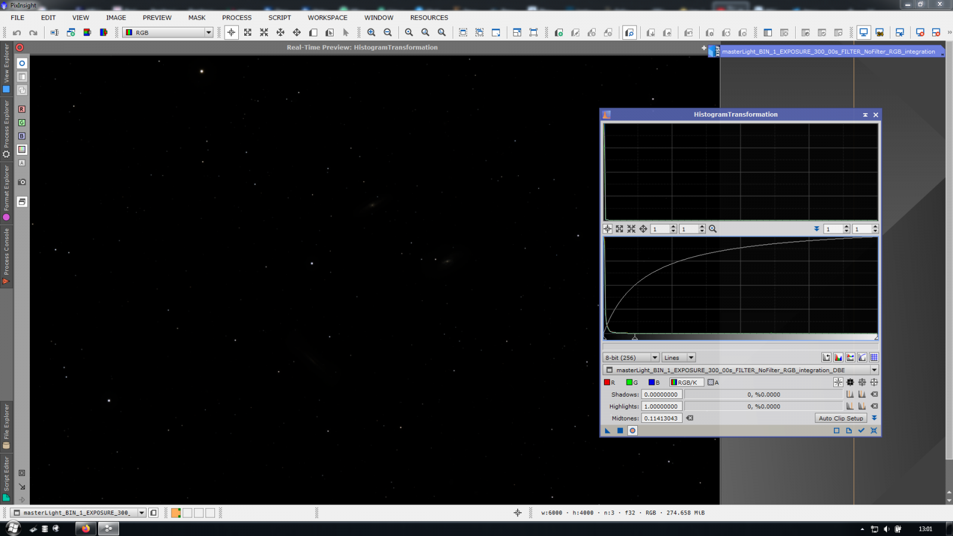Click readout mode crosshair in histogram panel
953x536 pixels.
(608, 229)
